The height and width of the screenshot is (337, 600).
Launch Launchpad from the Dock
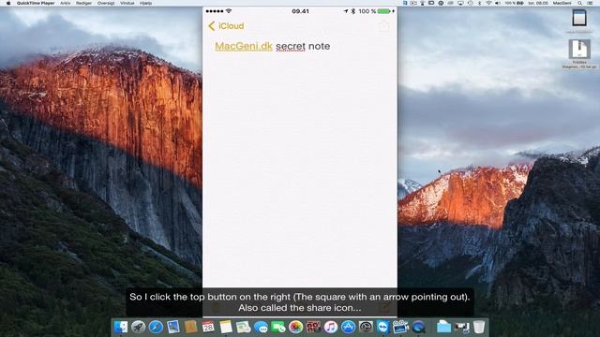[138, 327]
